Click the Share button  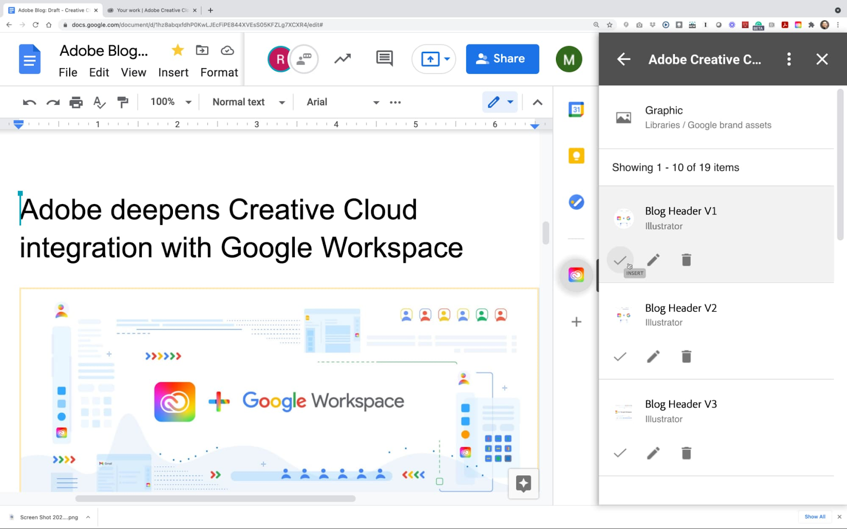502,59
